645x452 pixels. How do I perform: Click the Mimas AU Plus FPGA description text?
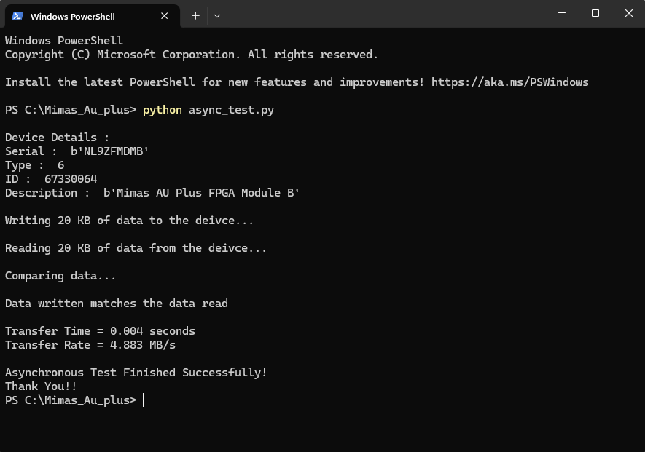pos(201,193)
